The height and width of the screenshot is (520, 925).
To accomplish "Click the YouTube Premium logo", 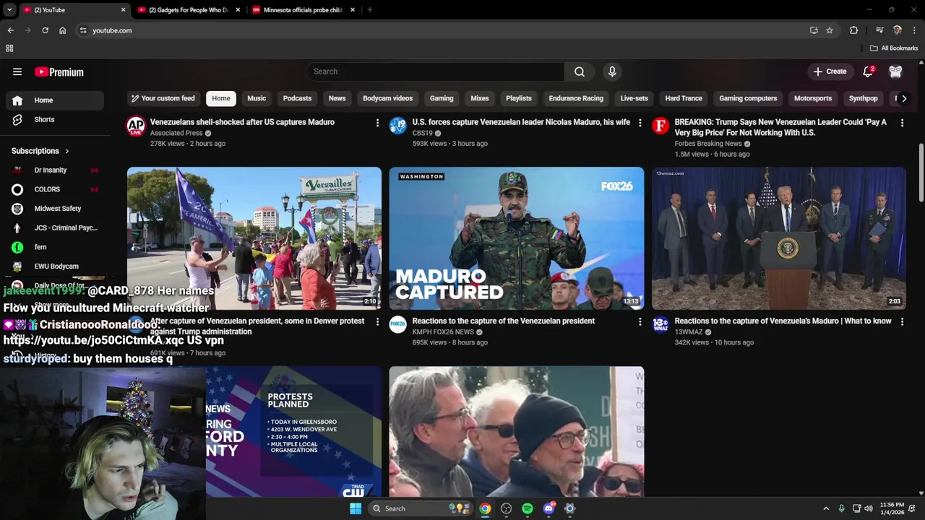I will coord(59,71).
